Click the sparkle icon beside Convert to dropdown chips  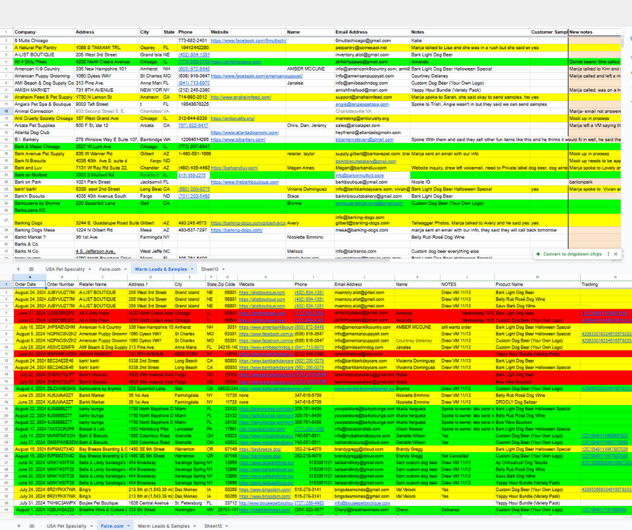pos(538,254)
